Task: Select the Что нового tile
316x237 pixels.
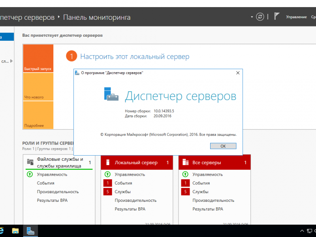Action: click(38, 87)
